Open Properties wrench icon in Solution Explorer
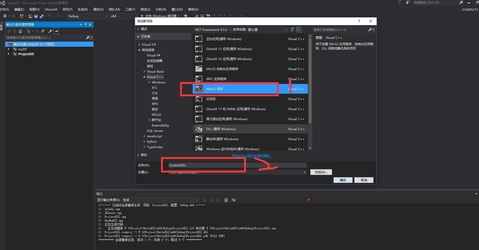The width and height of the screenshot is (479, 250). (x=50, y=31)
